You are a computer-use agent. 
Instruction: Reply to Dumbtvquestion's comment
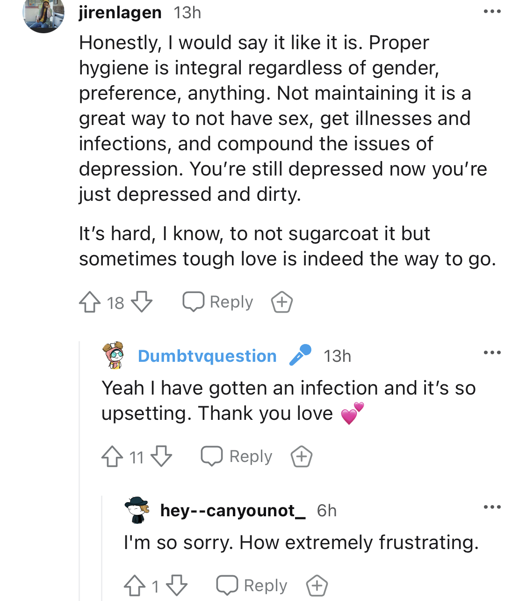[x=237, y=456]
